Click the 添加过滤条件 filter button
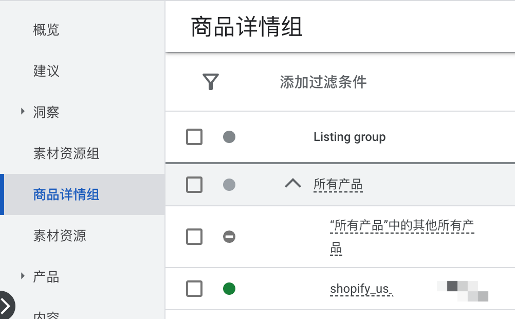The image size is (515, 319). pos(324,82)
